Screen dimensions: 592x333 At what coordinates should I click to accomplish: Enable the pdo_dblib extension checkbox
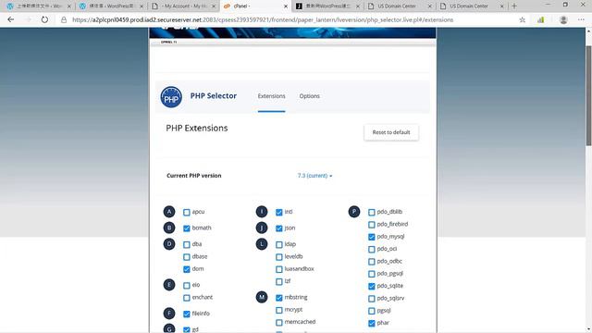(x=372, y=212)
